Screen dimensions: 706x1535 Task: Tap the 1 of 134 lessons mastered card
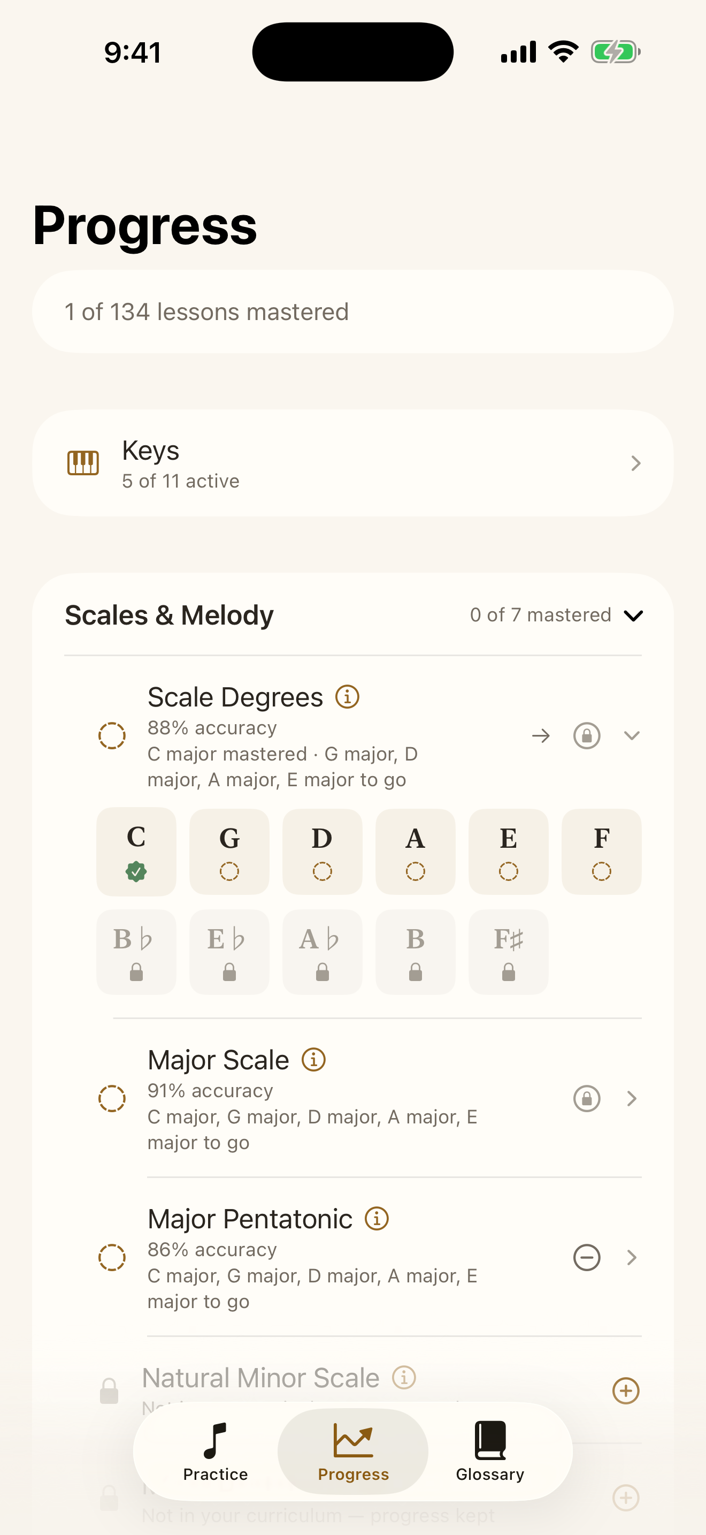(353, 311)
